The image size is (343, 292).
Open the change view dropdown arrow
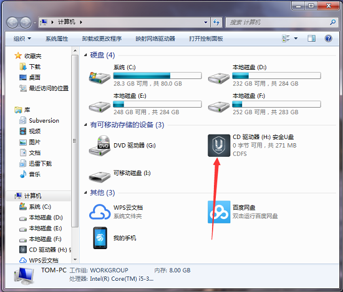[x=296, y=39]
